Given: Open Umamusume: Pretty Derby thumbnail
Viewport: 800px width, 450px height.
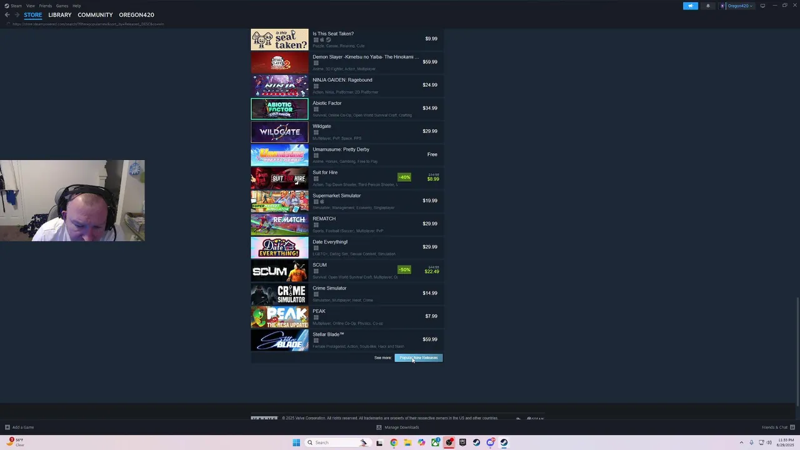Looking at the screenshot, I should point(279,155).
